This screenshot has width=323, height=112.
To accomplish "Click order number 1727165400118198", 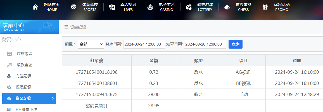I will (x=97, y=72).
